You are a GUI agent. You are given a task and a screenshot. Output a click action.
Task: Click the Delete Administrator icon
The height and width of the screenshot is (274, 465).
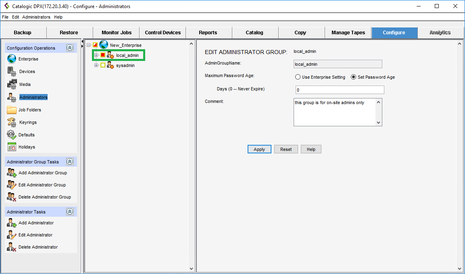[12, 247]
